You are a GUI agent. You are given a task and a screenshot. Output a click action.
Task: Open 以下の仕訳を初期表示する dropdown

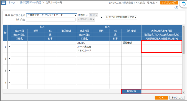[121, 17]
